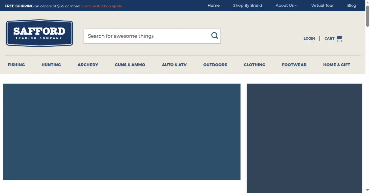Click the Safford Trading Company logo
The height and width of the screenshot is (193, 370).
pos(39,33)
